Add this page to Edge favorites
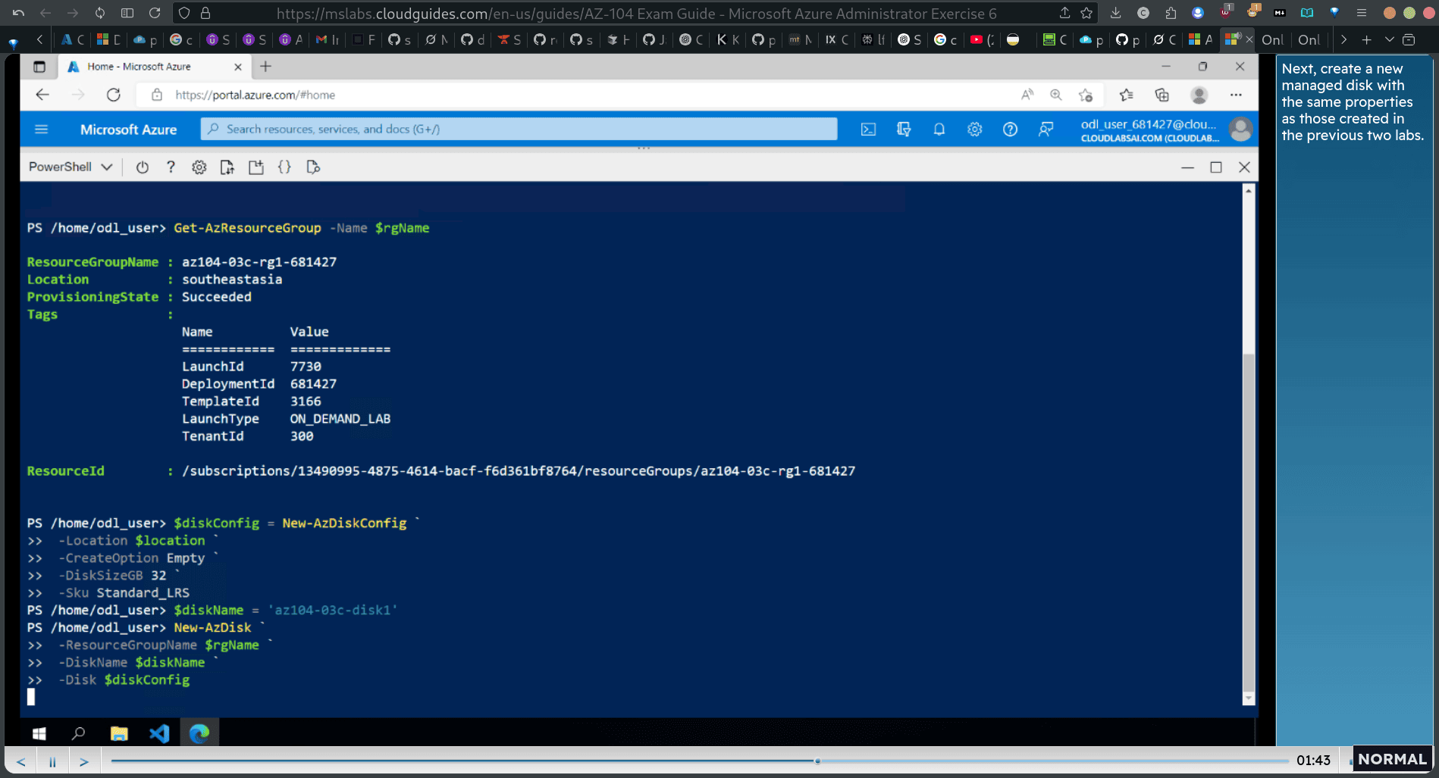1439x778 pixels. point(1086,95)
